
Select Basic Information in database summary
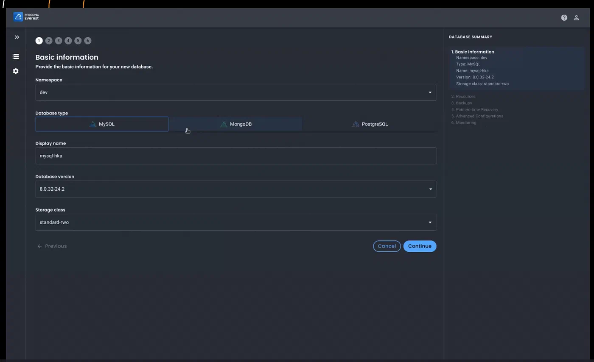[473, 52]
